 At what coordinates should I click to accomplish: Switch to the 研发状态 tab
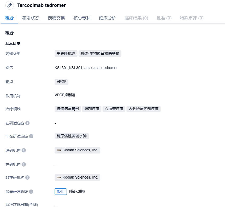pyautogui.click(x=31, y=18)
